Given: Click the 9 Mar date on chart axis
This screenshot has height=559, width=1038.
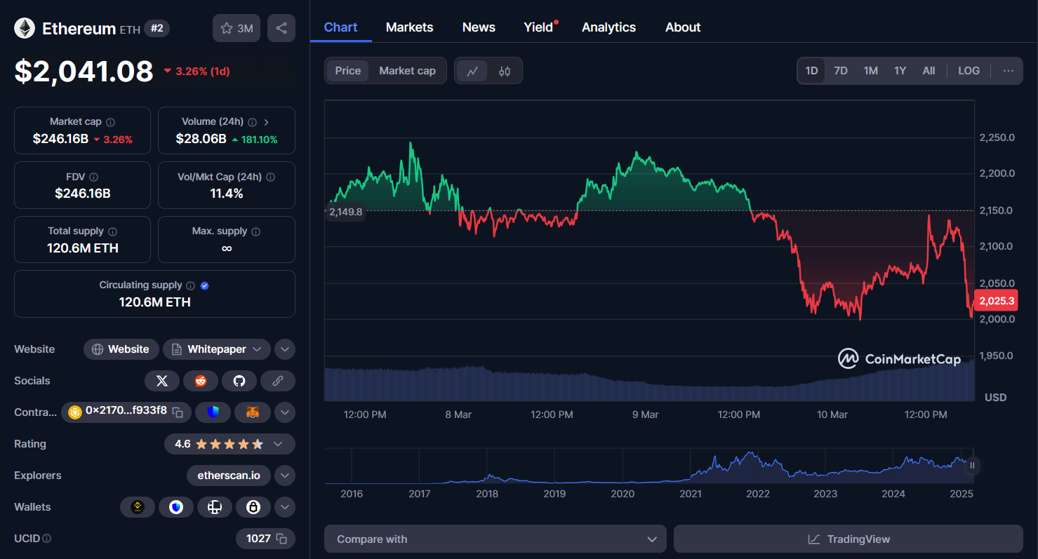Looking at the screenshot, I should 645,415.
